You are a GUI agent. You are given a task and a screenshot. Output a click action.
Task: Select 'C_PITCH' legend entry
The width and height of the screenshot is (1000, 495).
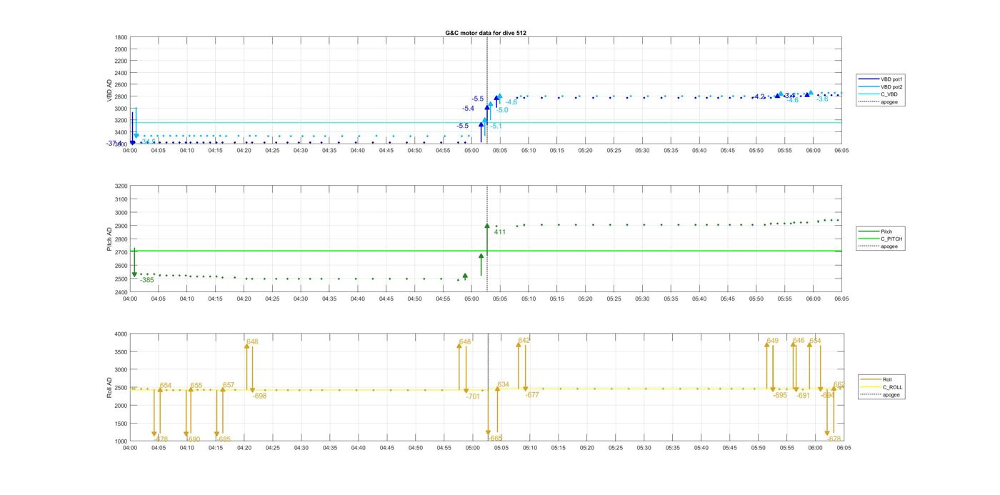coord(891,239)
